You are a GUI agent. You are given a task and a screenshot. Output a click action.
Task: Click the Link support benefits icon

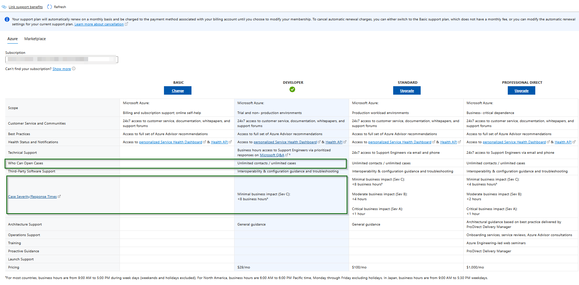[4, 7]
